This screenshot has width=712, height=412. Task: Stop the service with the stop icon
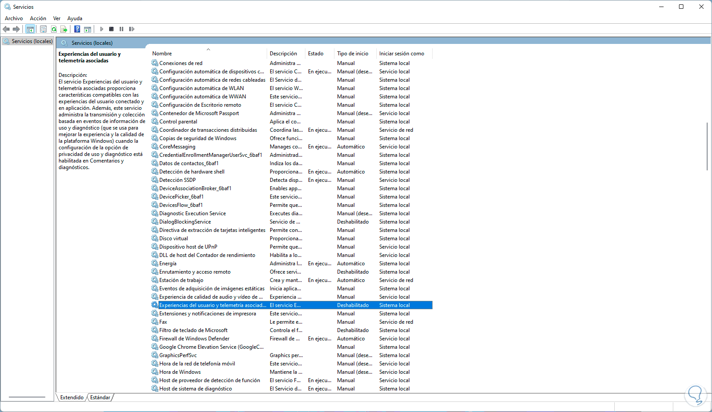[111, 29]
